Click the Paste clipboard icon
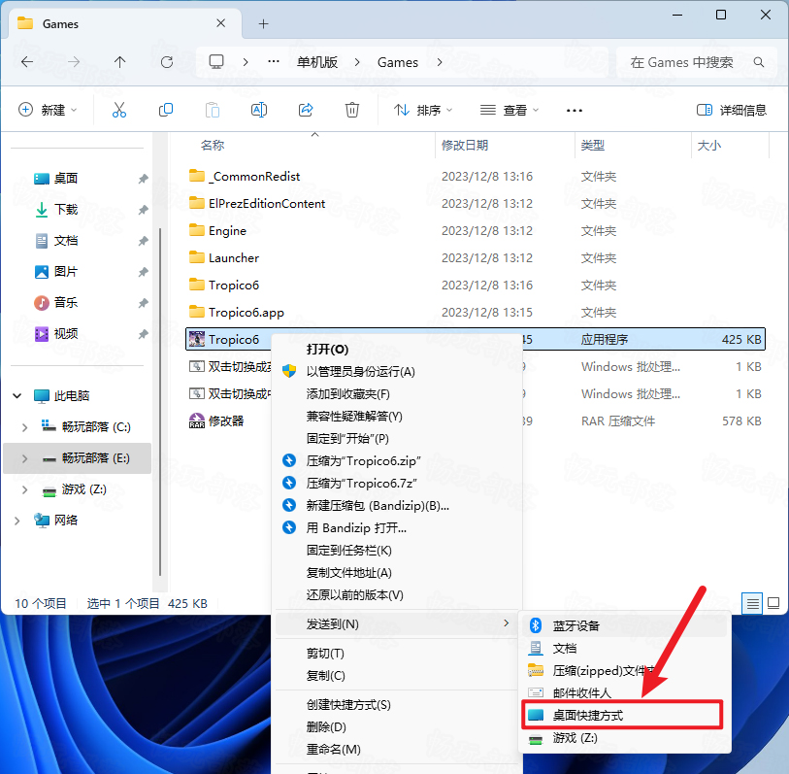789x774 pixels. (213, 110)
